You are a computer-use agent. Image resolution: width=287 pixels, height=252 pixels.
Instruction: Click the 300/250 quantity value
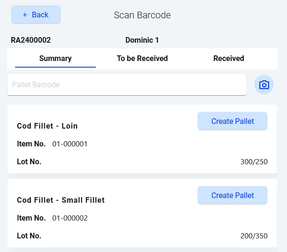point(254,162)
